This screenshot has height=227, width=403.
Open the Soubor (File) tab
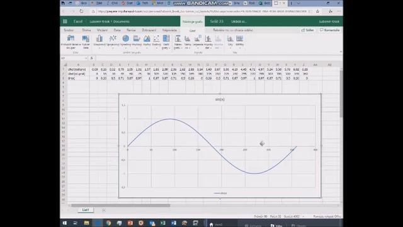coord(69,30)
